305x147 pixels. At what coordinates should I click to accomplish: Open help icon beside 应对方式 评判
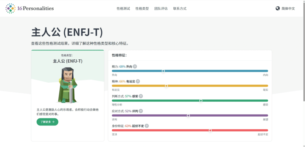[x=141, y=111]
